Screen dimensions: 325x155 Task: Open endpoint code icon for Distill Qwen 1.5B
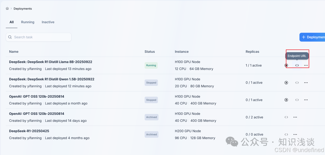point(297,82)
